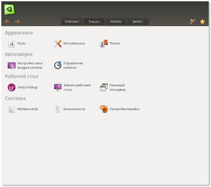The height and width of the screenshot is (187, 211).
Task: Open the Miscellaneous tools icon
Action: click(x=58, y=43)
